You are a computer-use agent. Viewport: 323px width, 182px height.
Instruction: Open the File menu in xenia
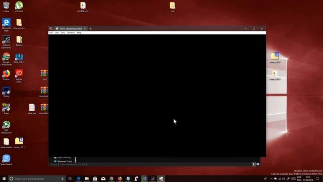[51, 32]
